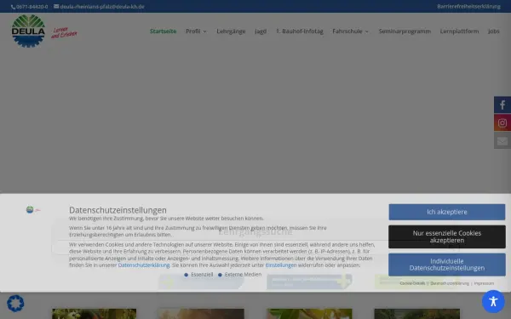Open the Datenschutzerklärung link in cookie text

144,265
